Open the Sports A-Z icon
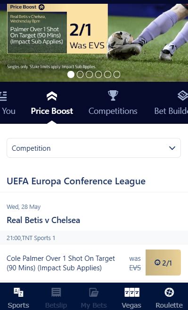 coord(18,292)
